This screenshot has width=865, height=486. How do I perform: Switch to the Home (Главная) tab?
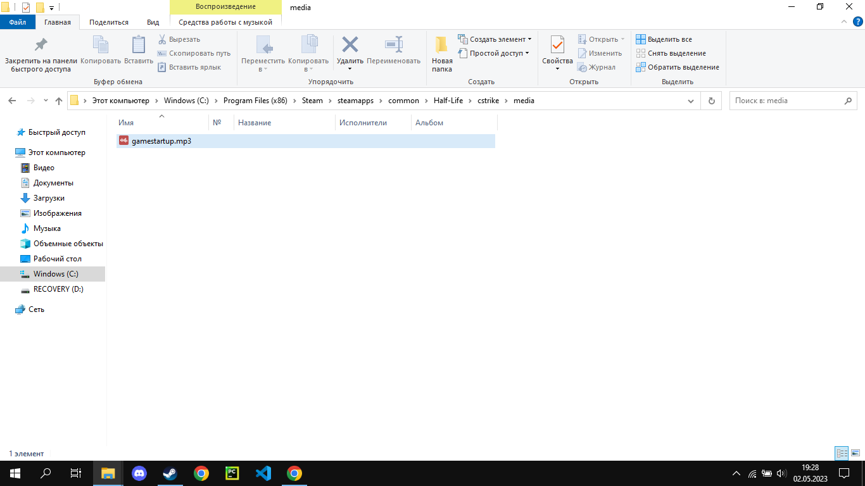click(x=58, y=22)
